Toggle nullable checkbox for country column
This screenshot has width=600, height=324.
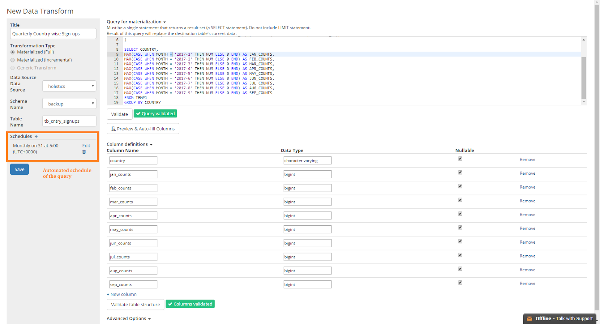460,159
